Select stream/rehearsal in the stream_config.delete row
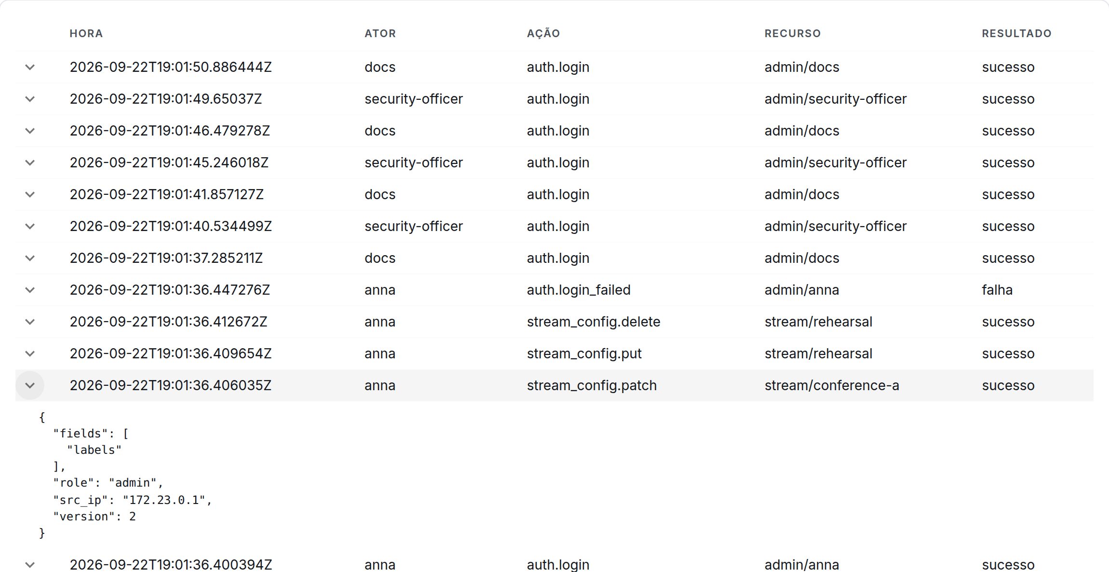The image size is (1109, 572). tap(818, 322)
